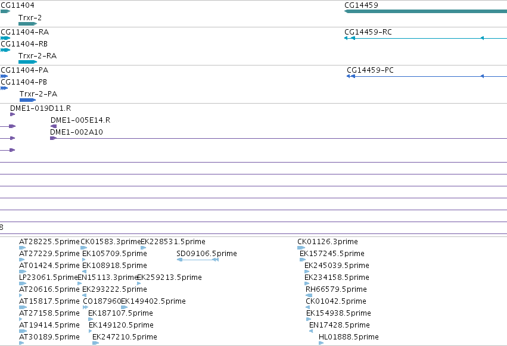Open the CG14459 gene label
Image resolution: width=507 pixels, height=346 pixels.
tap(361, 5)
